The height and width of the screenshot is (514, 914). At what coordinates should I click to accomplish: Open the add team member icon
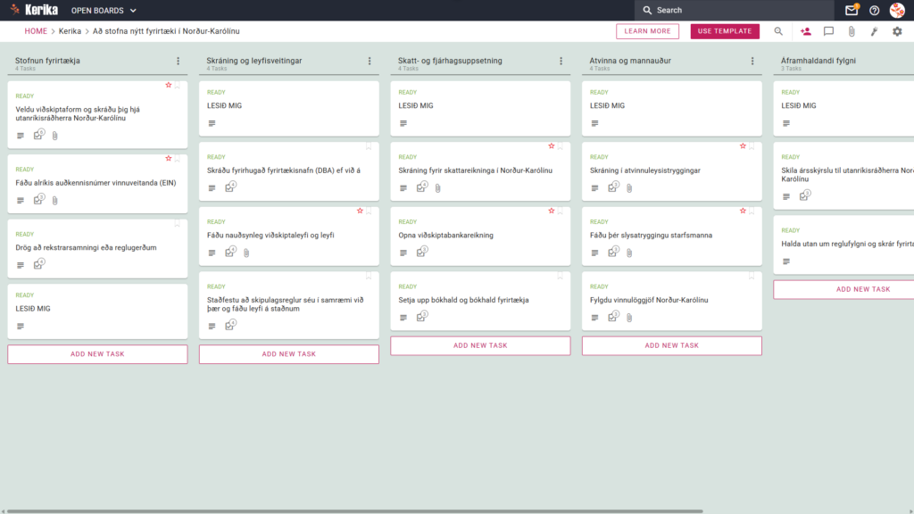tap(806, 31)
